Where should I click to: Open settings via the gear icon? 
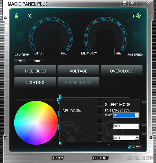tap(132, 3)
